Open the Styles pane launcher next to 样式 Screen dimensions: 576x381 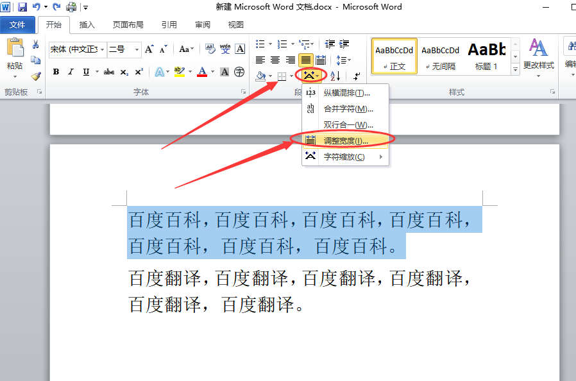click(x=552, y=92)
